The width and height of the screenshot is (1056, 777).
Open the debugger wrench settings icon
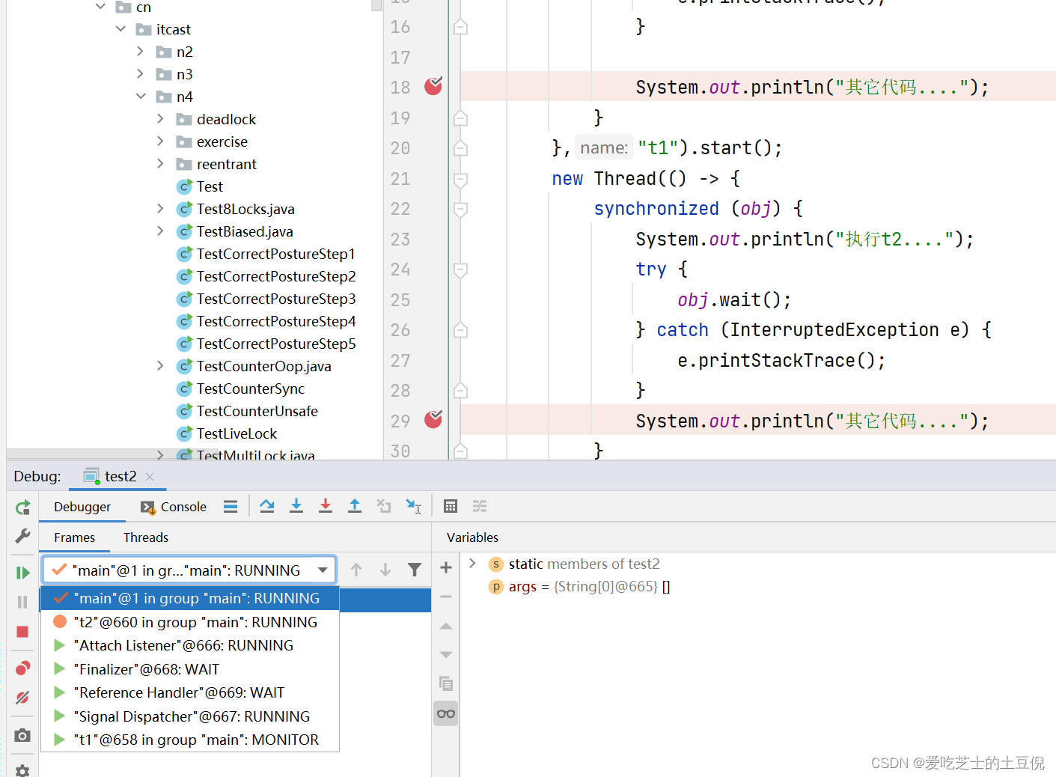(23, 536)
